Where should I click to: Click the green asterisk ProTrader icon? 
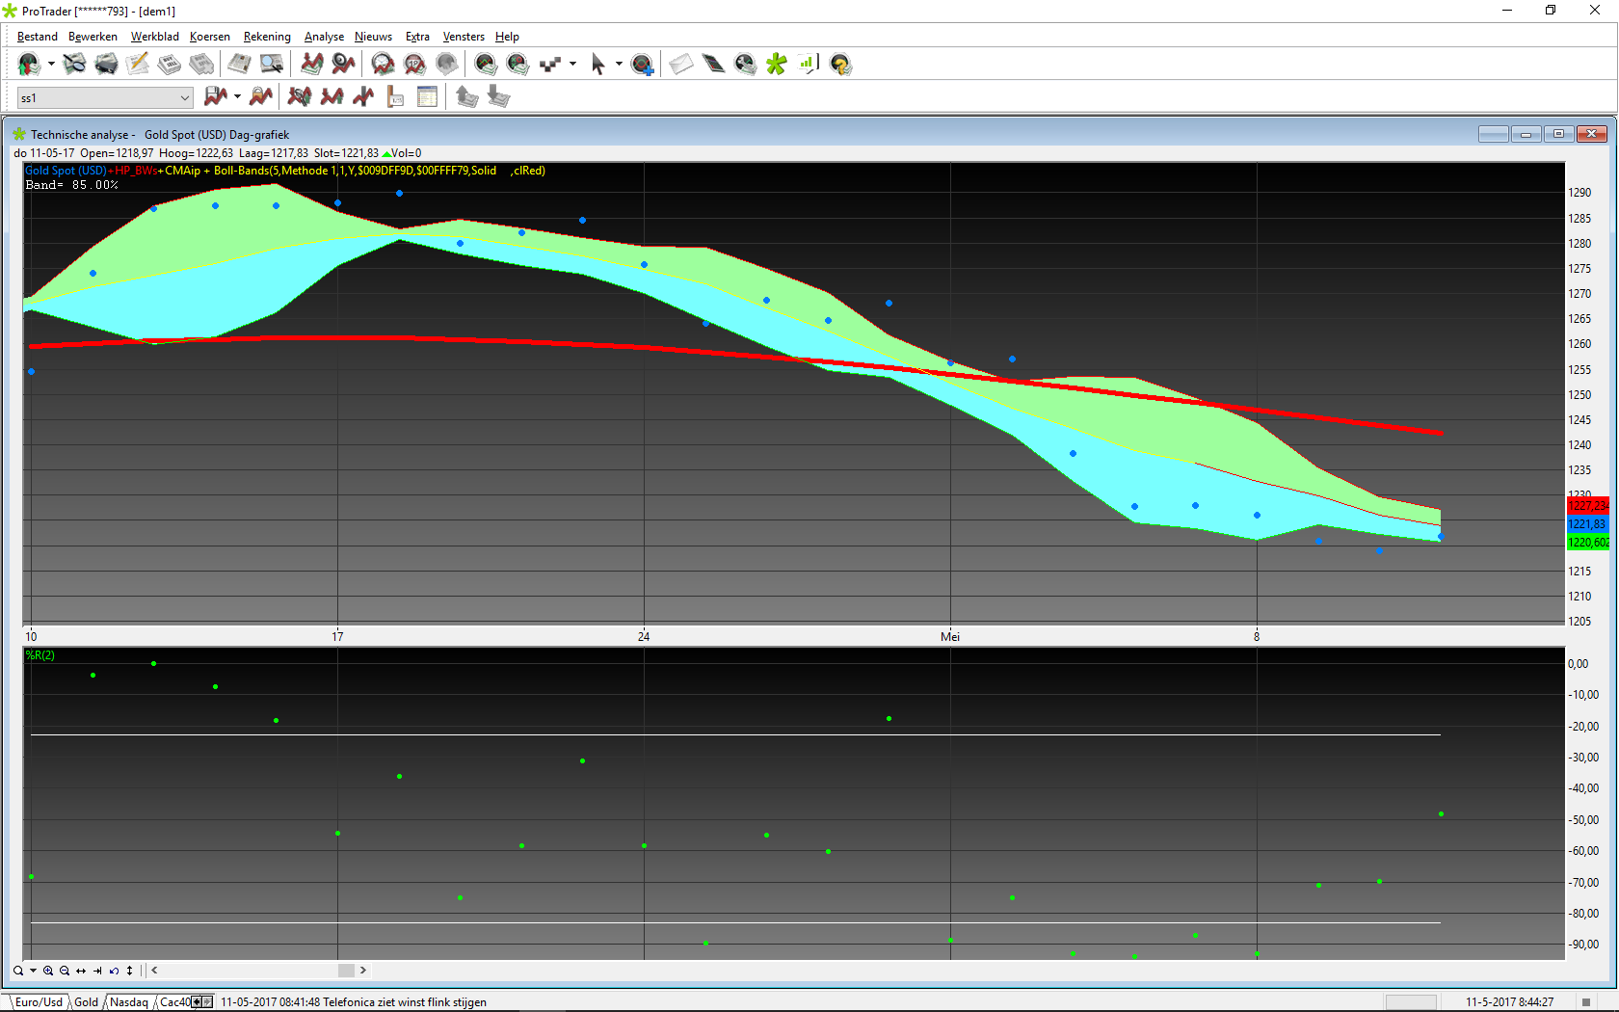777,65
